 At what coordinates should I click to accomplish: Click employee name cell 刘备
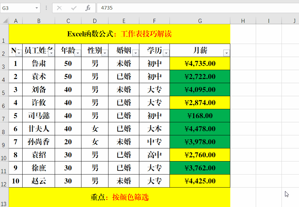pos(39,89)
